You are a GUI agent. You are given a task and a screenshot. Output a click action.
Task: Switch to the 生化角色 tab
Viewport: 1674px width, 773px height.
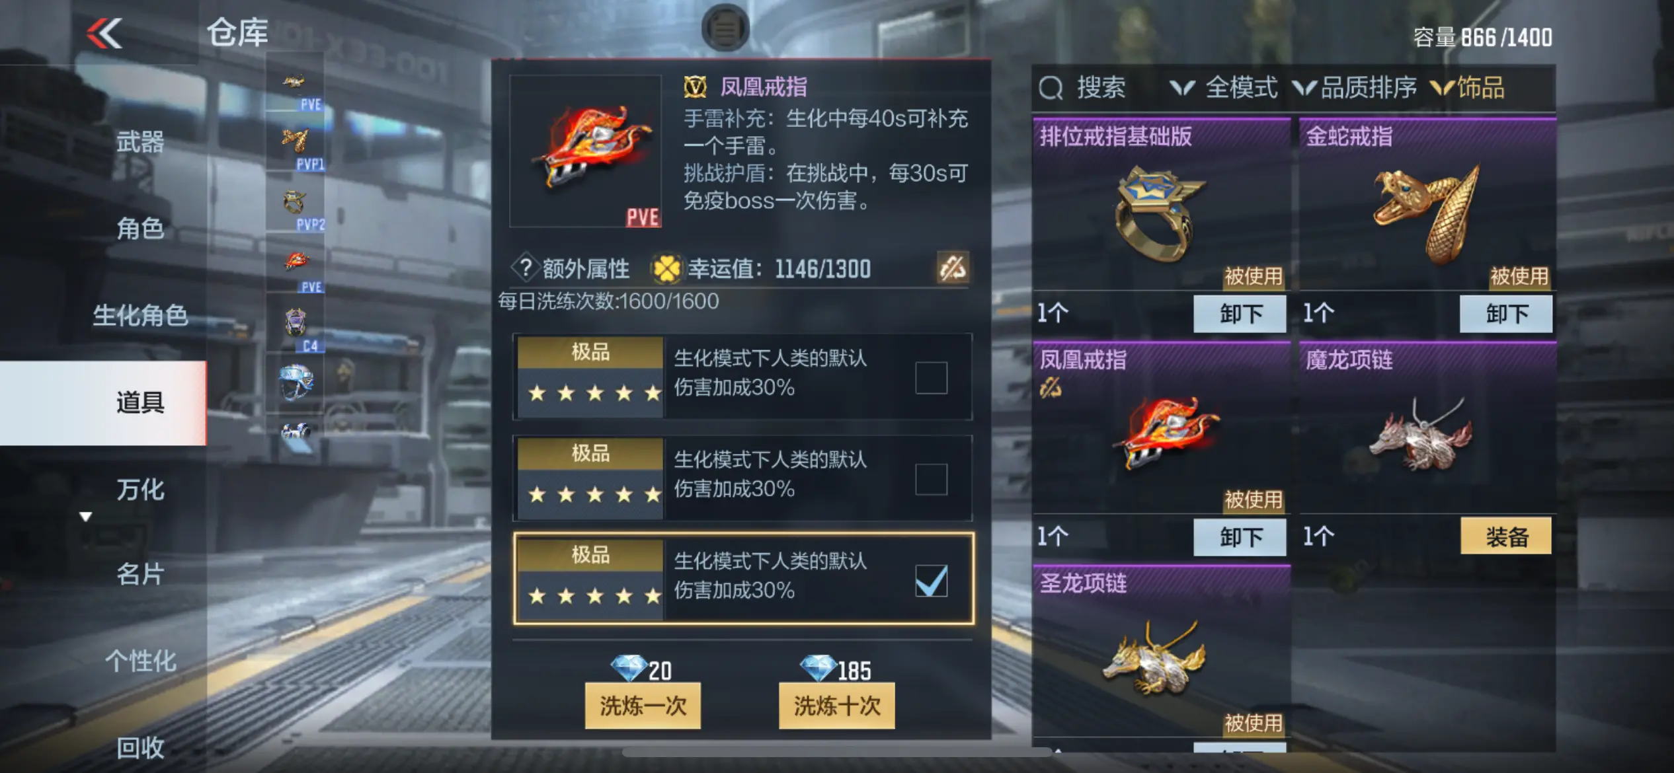click(x=140, y=315)
